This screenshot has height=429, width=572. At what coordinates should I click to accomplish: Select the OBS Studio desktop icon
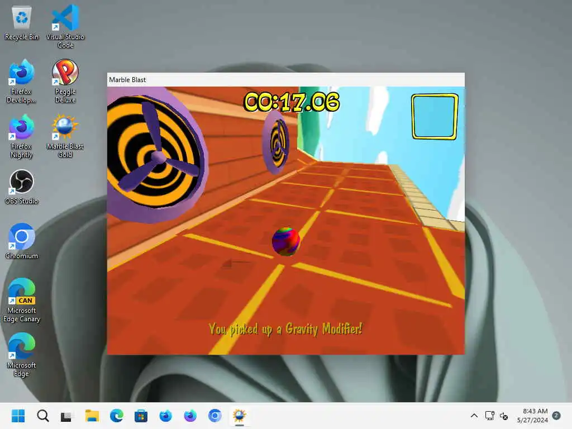click(x=22, y=187)
